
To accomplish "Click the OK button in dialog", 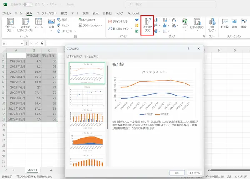I will coord(177,172).
